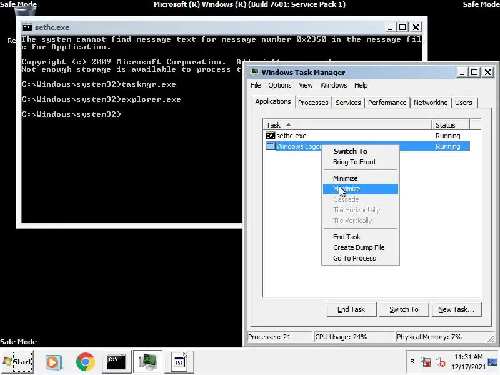The height and width of the screenshot is (375, 500).
Task: Click Show Desktop icon beside clock
Action: point(492,362)
